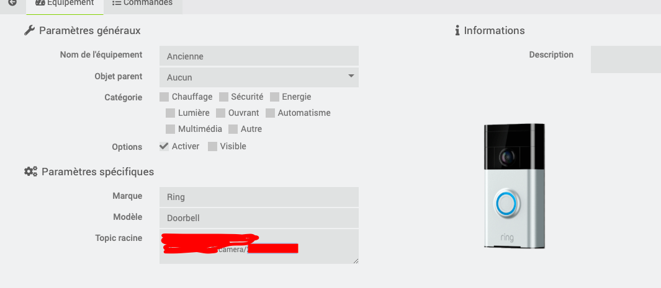The width and height of the screenshot is (661, 288).
Task: Click the Ring doorbell device image
Action: click(x=515, y=186)
